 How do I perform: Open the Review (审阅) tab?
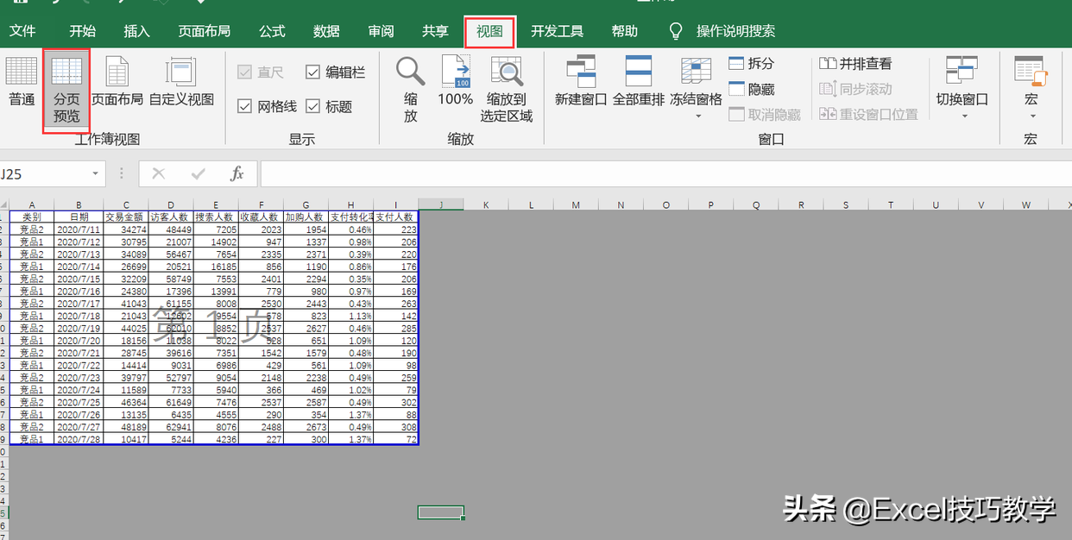click(381, 31)
